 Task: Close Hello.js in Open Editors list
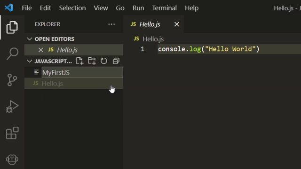41,50
